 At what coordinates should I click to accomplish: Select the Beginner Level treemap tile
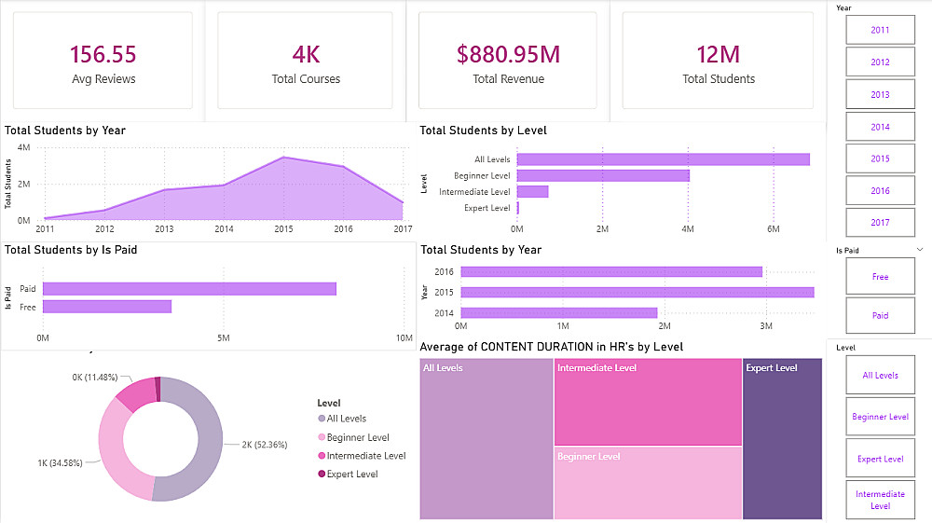(x=648, y=483)
